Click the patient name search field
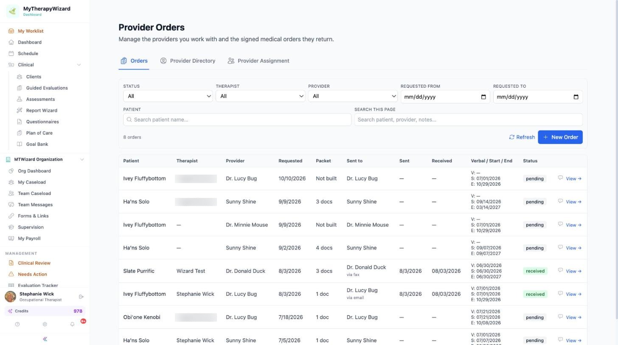This screenshot has height=345, width=618. click(x=237, y=120)
